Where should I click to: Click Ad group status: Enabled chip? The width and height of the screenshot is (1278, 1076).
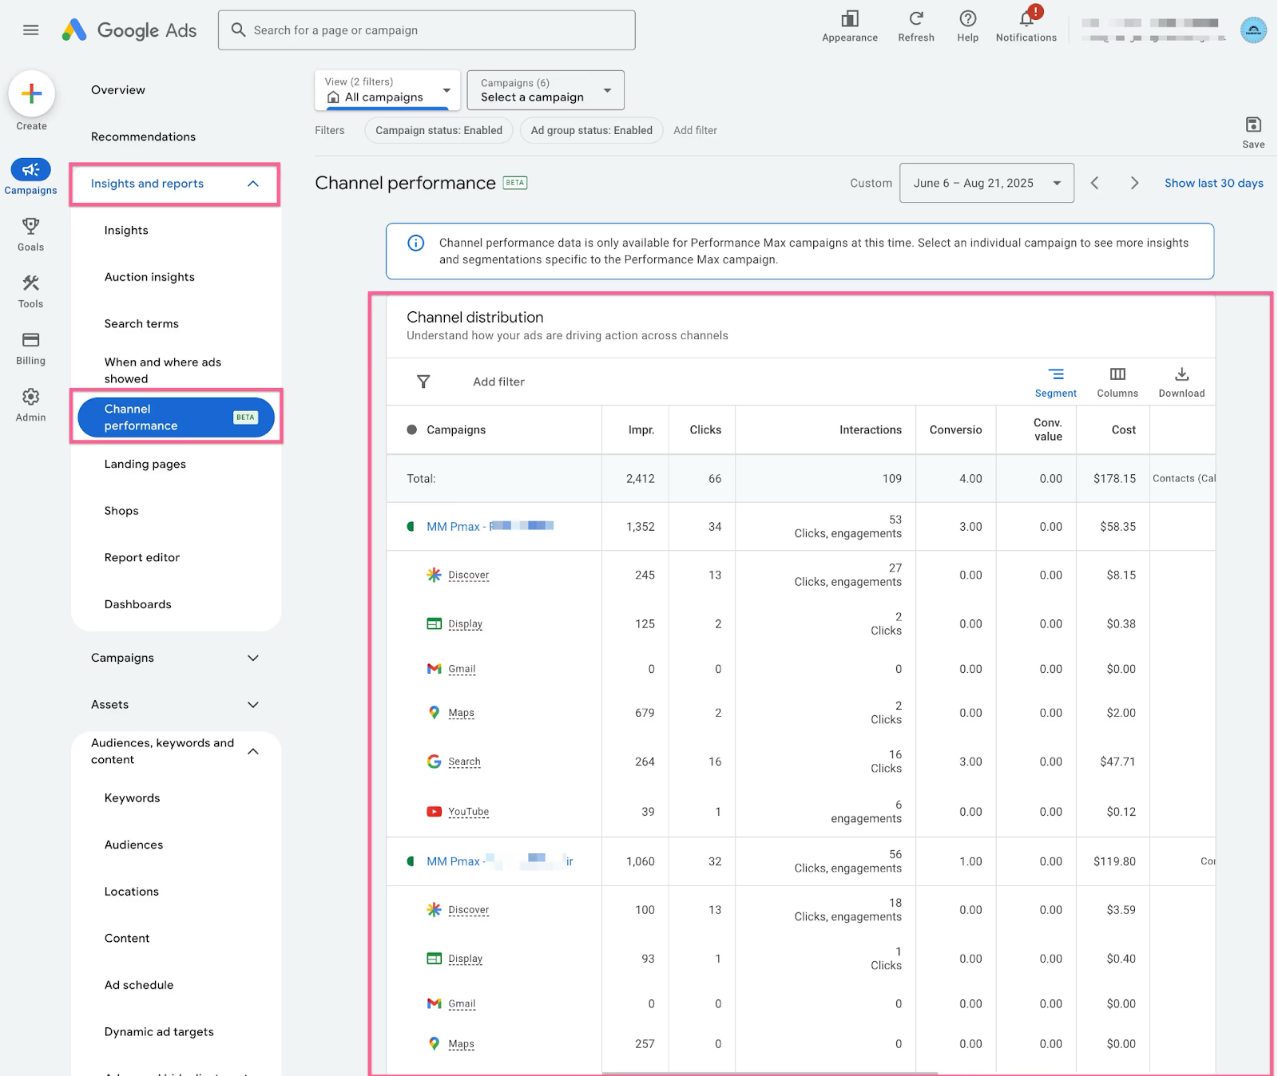pyautogui.click(x=591, y=130)
